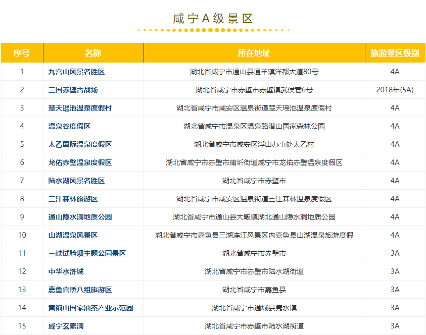This screenshot has height=335, width=426.
Task: Select address 湖北省咸宁市咸安区浮山办事处太乙村
Action: click(x=254, y=144)
